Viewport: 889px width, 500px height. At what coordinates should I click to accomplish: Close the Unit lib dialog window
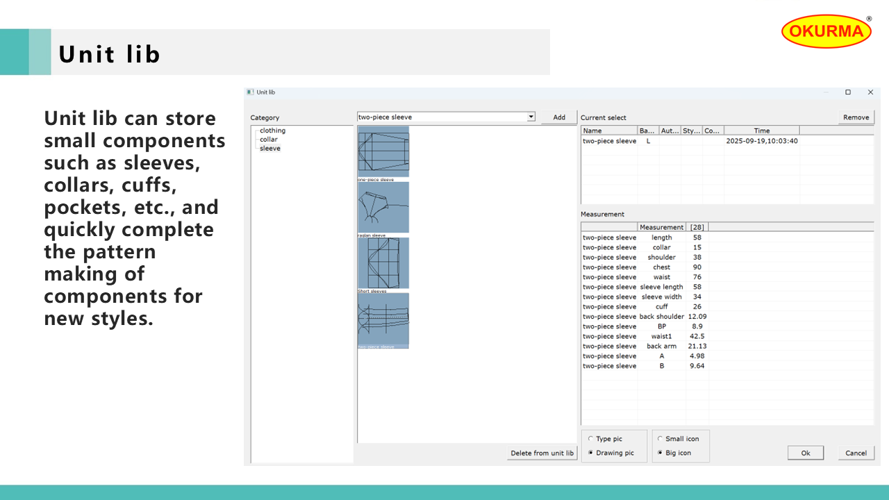point(870,92)
